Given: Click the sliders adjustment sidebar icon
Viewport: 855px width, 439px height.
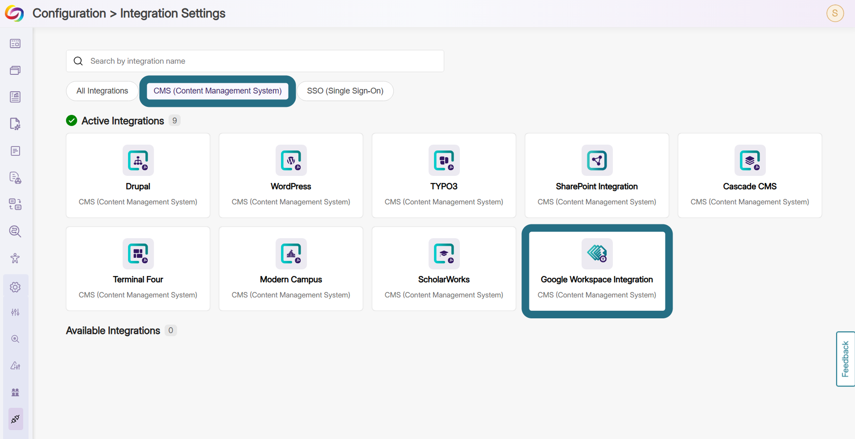Looking at the screenshot, I should pyautogui.click(x=15, y=312).
